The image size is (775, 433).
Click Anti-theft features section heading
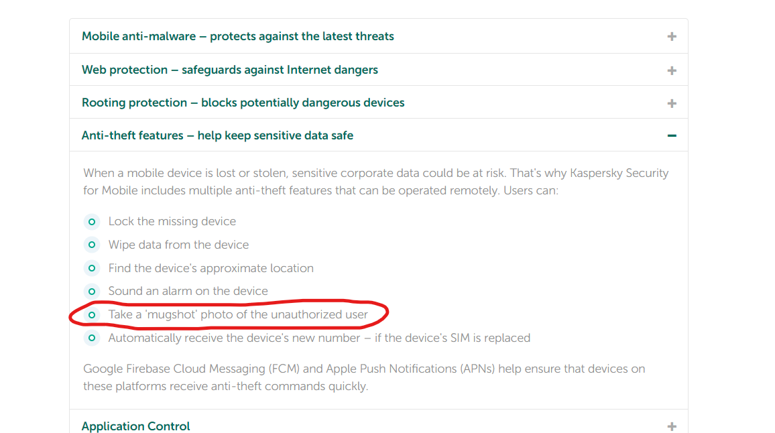tap(217, 135)
